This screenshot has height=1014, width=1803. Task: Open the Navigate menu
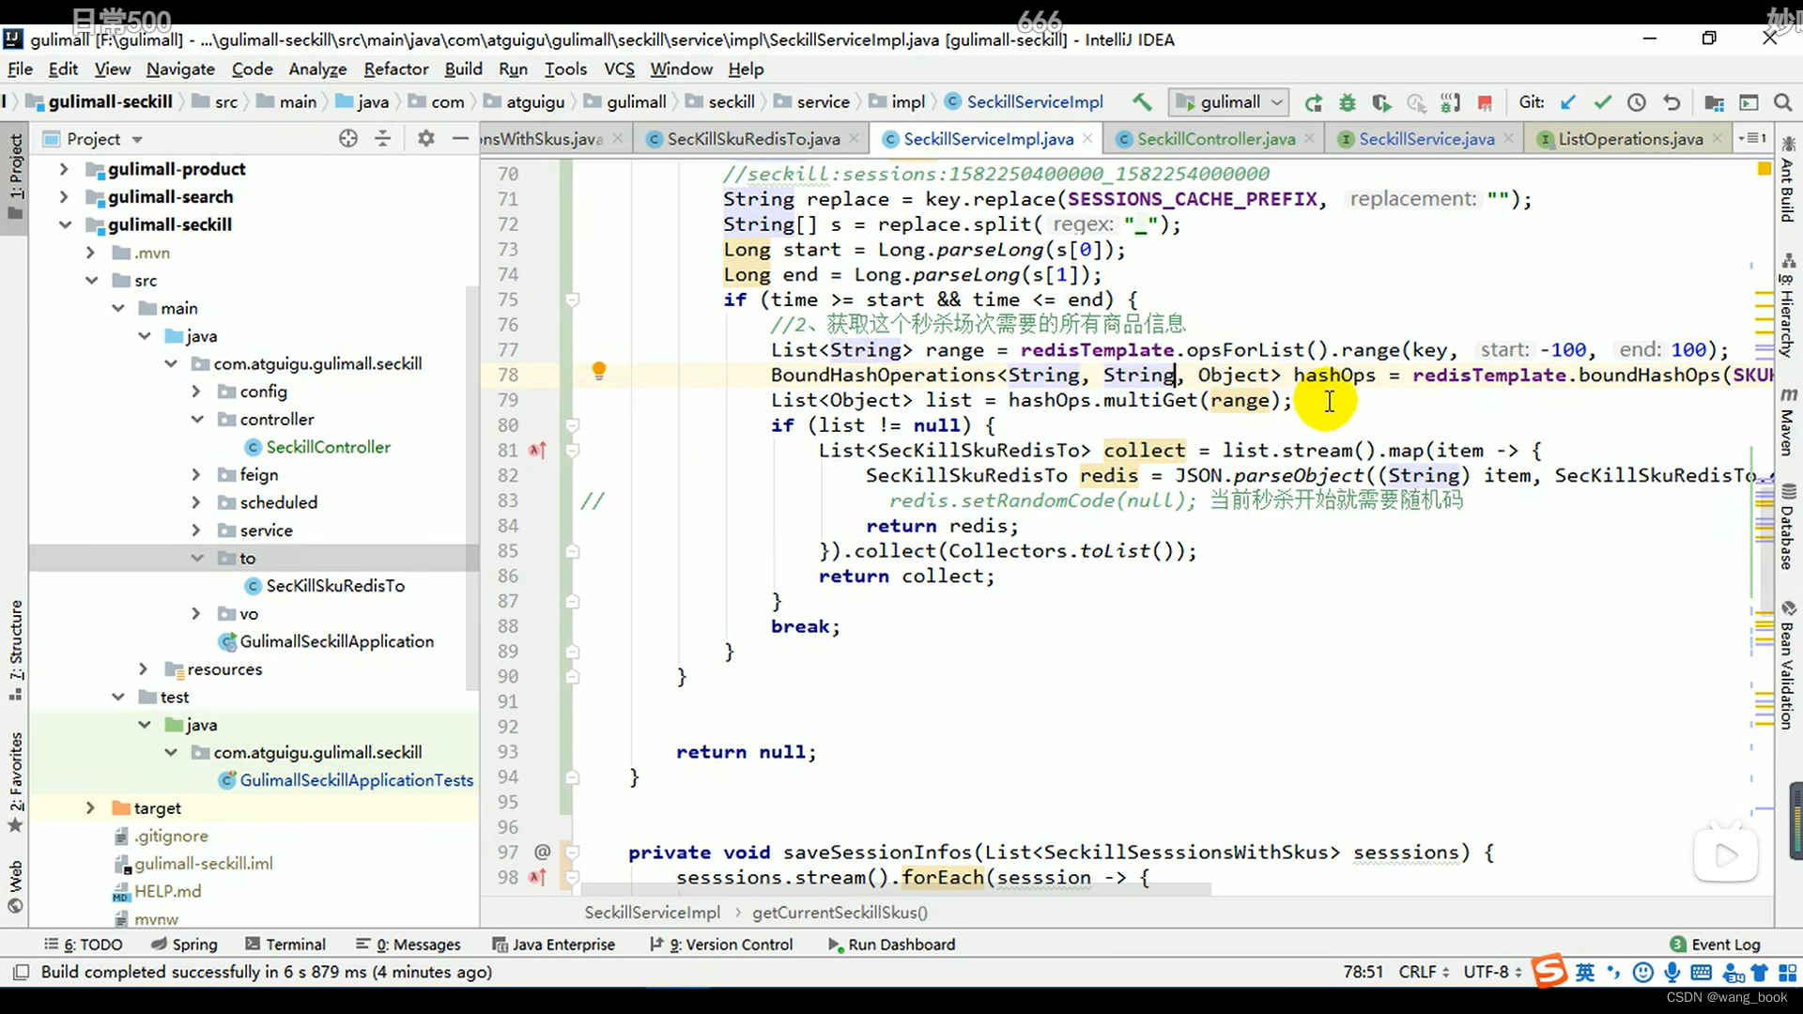coord(180,69)
